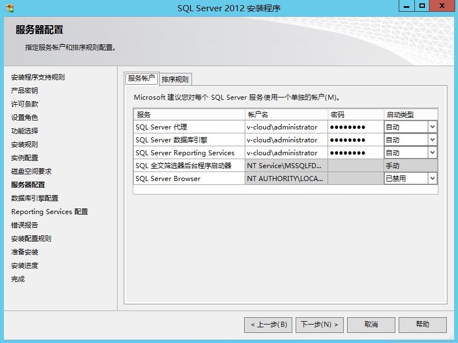Click password field for SQL Server 代理
Image resolution: width=458 pixels, height=343 pixels.
point(356,127)
